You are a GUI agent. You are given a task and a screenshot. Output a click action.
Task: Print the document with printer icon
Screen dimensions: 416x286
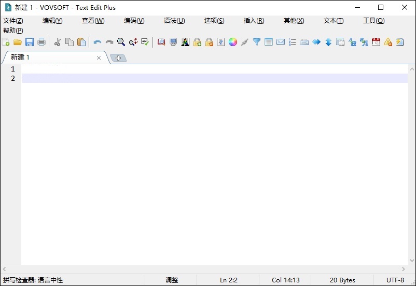pyautogui.click(x=41, y=42)
